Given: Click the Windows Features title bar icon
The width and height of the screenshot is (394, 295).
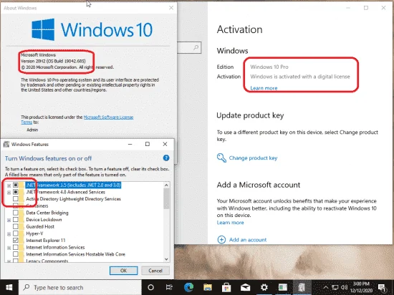Looking at the screenshot, I should [6, 144].
